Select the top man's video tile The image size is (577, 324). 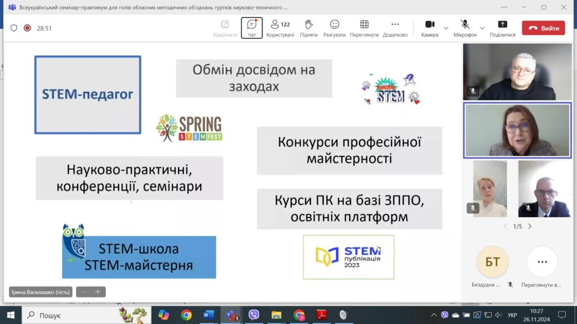pos(517,71)
